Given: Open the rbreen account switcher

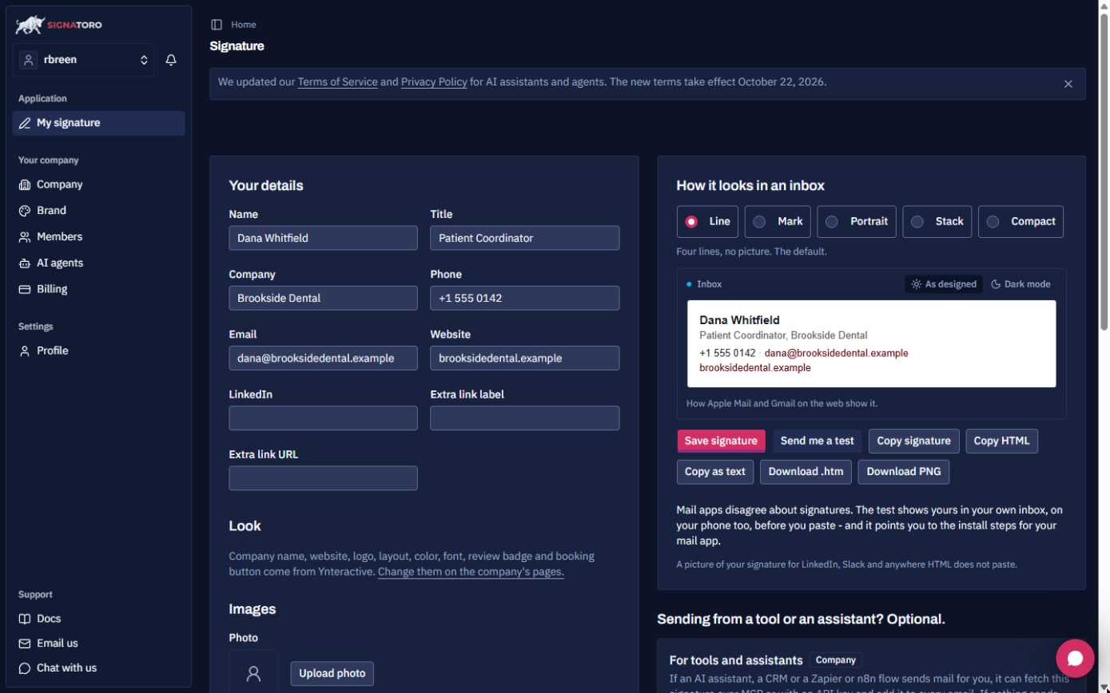Looking at the screenshot, I should [83, 60].
